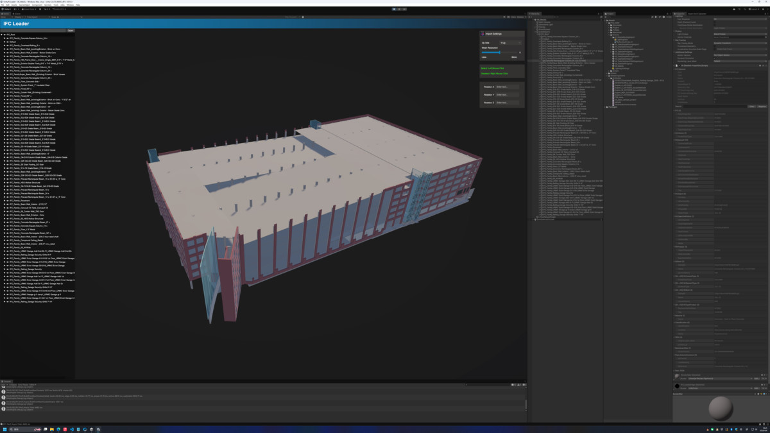Open Visual Studio Code from the taskbar
The image size is (770, 433).
pyautogui.click(x=71, y=429)
